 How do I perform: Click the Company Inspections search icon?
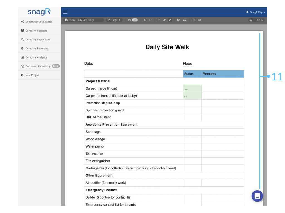[x=22, y=39]
